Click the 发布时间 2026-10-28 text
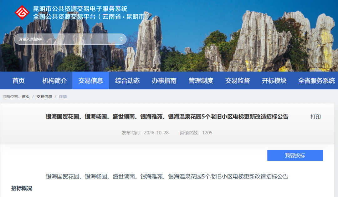338x197 pixels. (x=145, y=133)
